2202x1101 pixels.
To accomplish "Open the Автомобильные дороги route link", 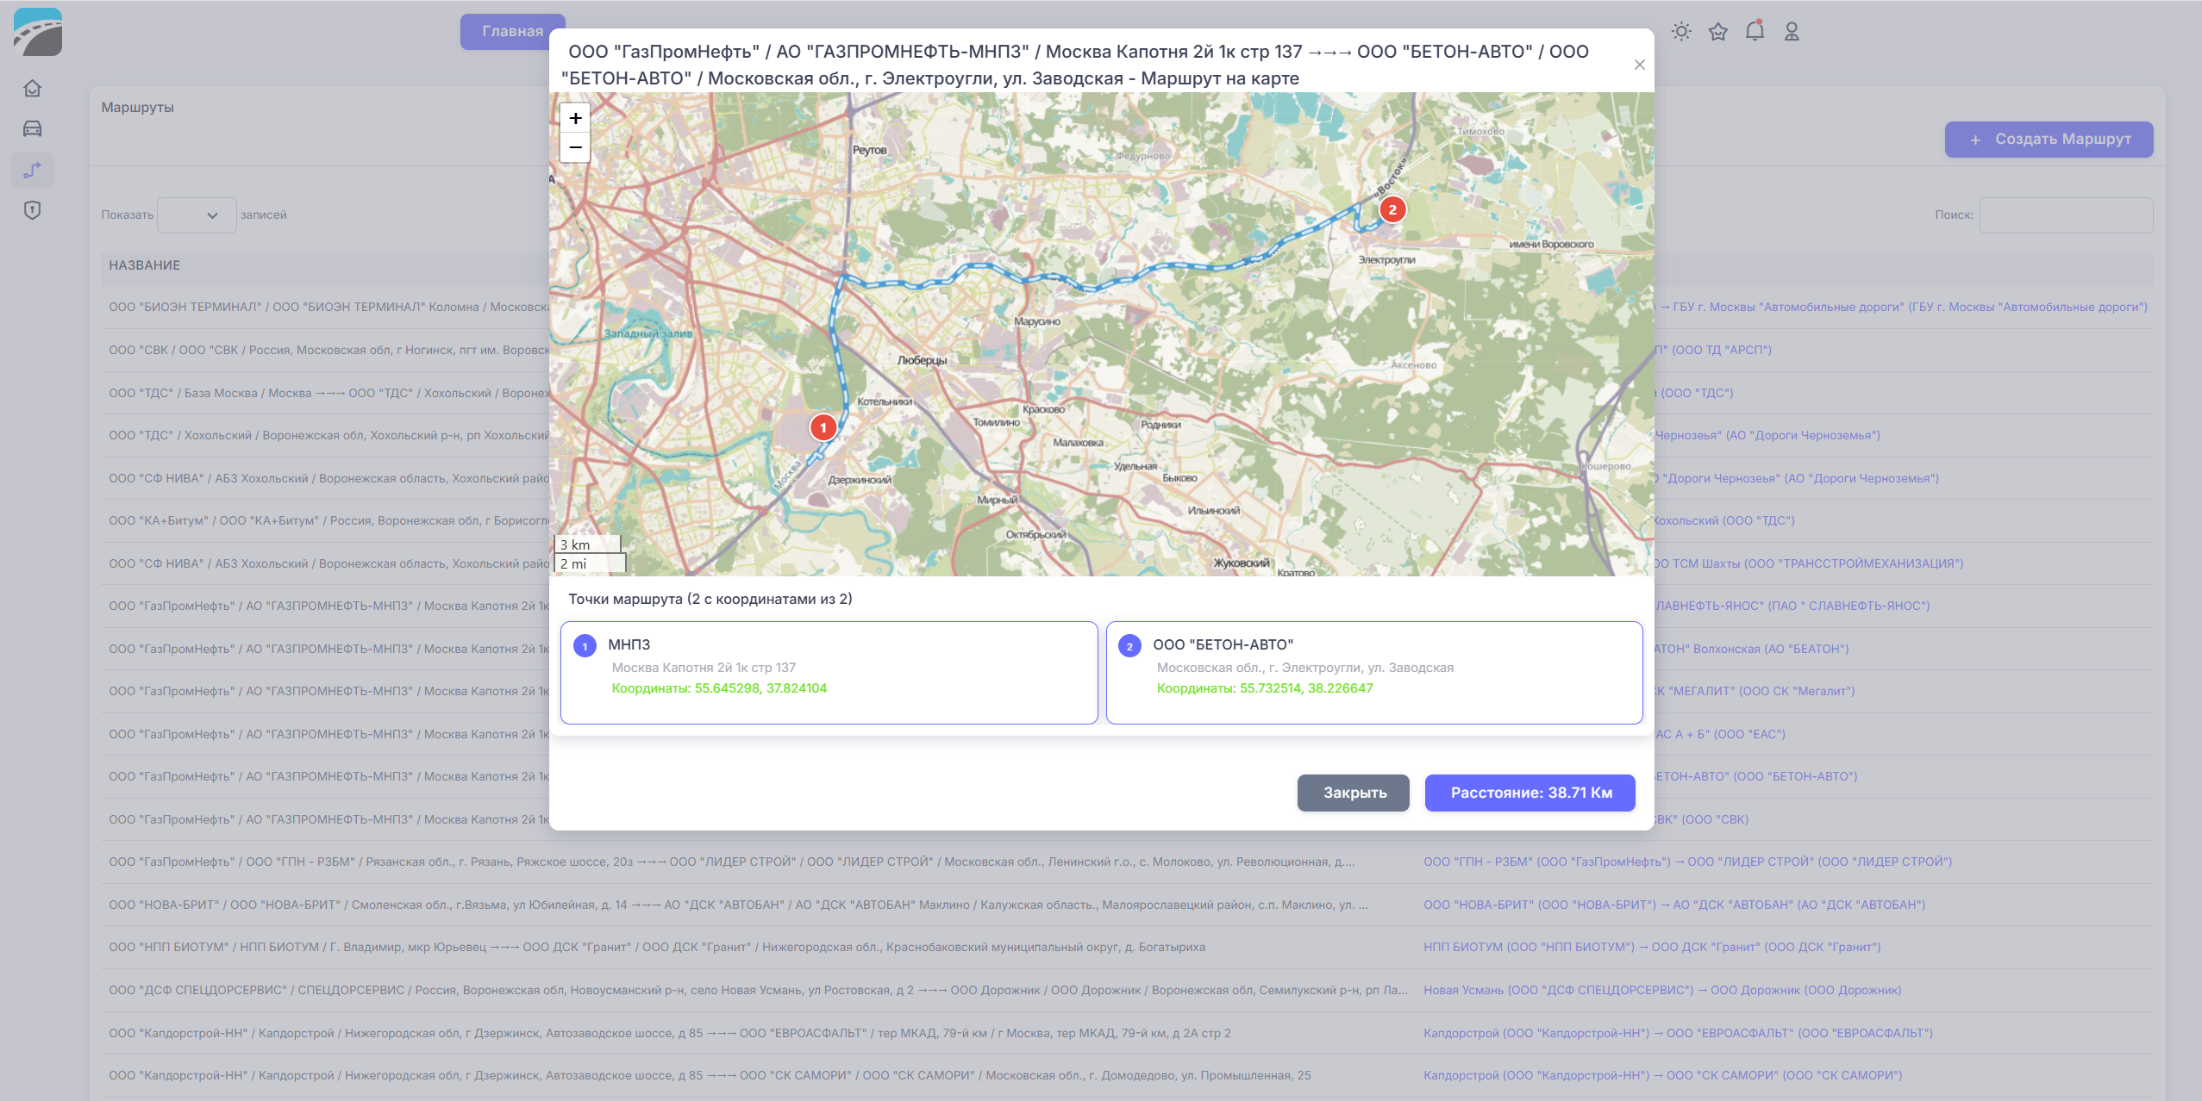I will click(x=1901, y=307).
